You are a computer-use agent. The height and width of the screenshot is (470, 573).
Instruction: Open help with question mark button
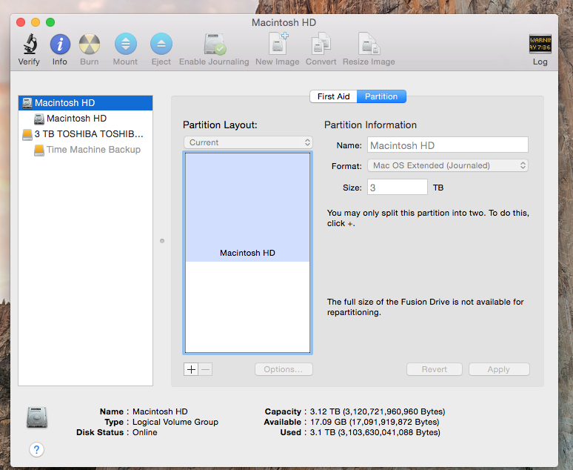pos(36,449)
